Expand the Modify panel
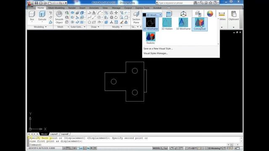269x151 pixels. (117, 27)
